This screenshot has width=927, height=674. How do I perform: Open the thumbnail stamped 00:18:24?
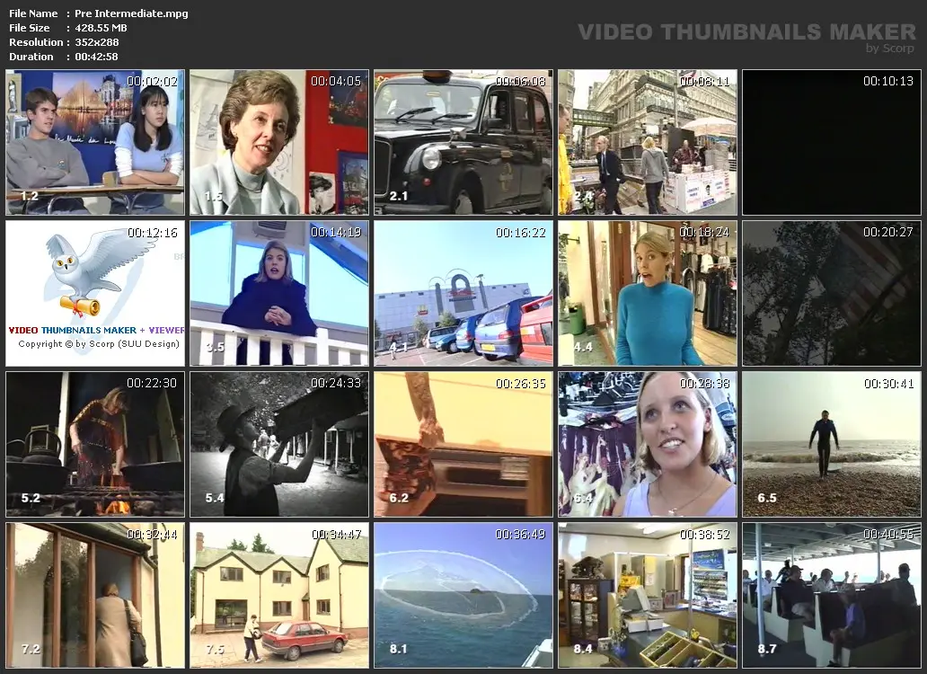(648, 293)
